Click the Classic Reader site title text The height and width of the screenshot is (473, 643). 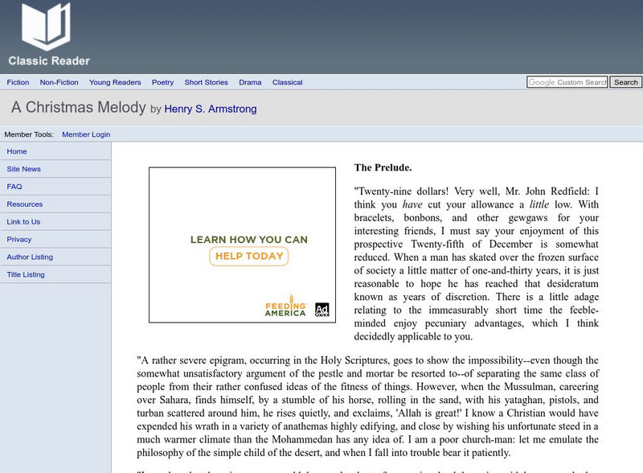pos(49,61)
